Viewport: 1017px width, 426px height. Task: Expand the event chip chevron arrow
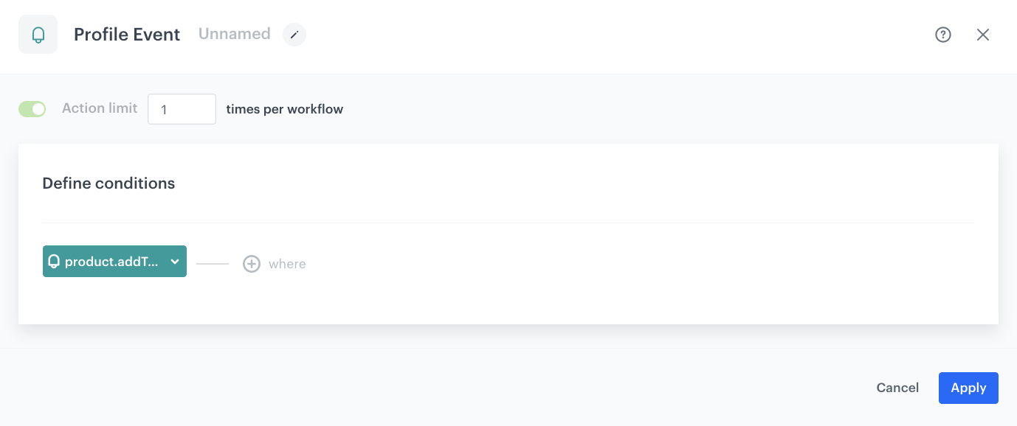click(x=175, y=262)
